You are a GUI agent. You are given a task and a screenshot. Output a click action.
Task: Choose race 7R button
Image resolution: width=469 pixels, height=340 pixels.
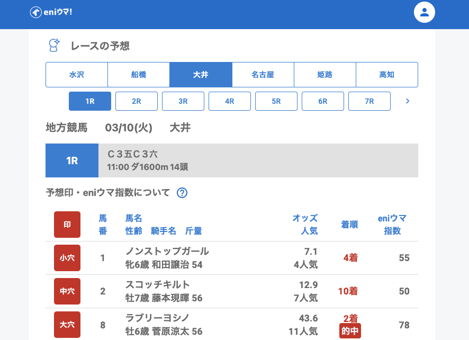point(369,101)
